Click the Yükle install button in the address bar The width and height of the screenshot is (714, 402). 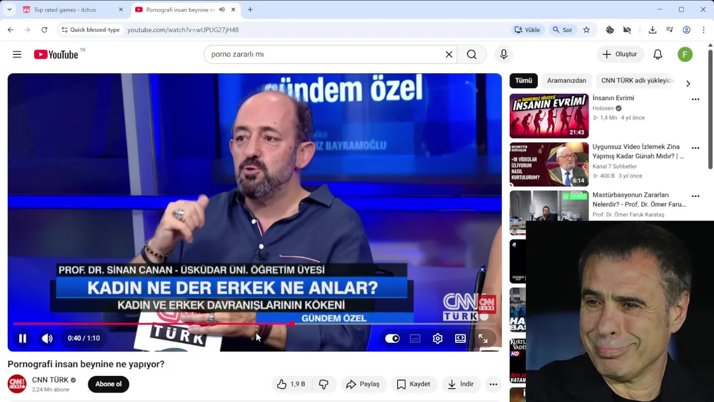[x=528, y=30]
